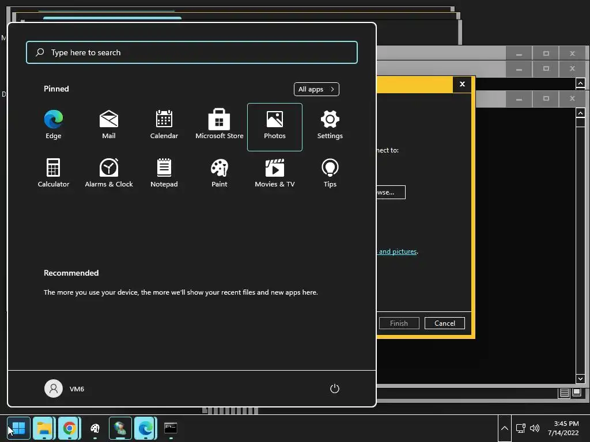Click the partially hidden Browse button
Image resolution: width=590 pixels, height=442 pixels.
(391, 192)
